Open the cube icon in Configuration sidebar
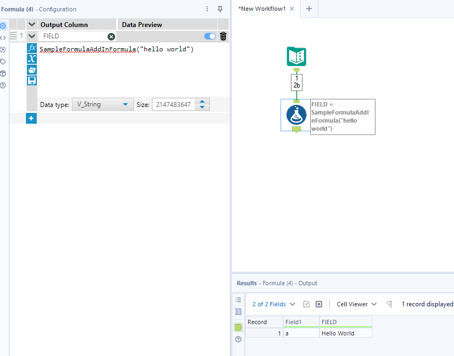 [3, 73]
